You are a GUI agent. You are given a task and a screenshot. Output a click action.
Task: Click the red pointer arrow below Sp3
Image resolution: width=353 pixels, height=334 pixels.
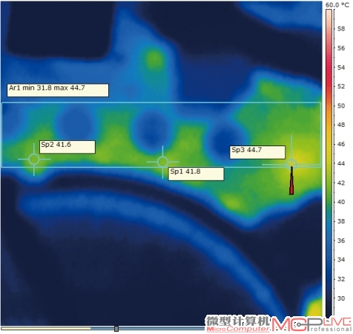coord(291,180)
